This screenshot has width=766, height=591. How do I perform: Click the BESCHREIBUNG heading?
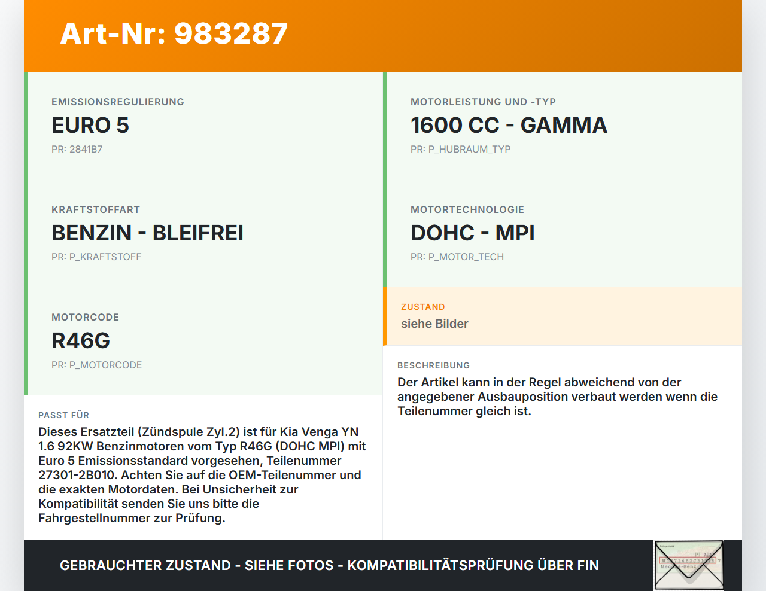pyautogui.click(x=433, y=365)
